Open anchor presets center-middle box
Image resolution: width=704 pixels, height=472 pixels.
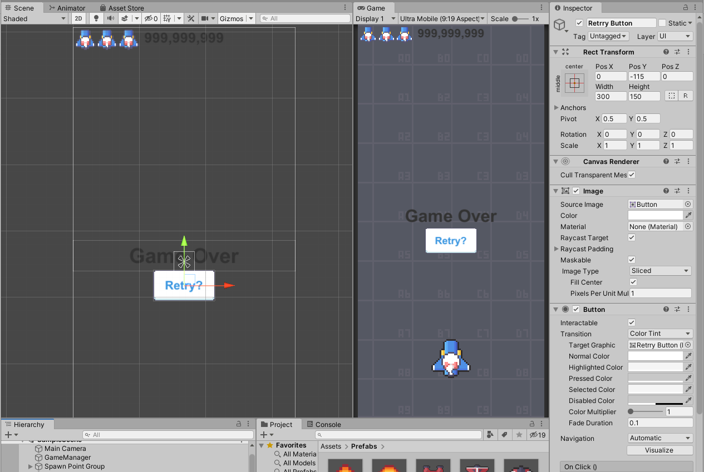(575, 83)
